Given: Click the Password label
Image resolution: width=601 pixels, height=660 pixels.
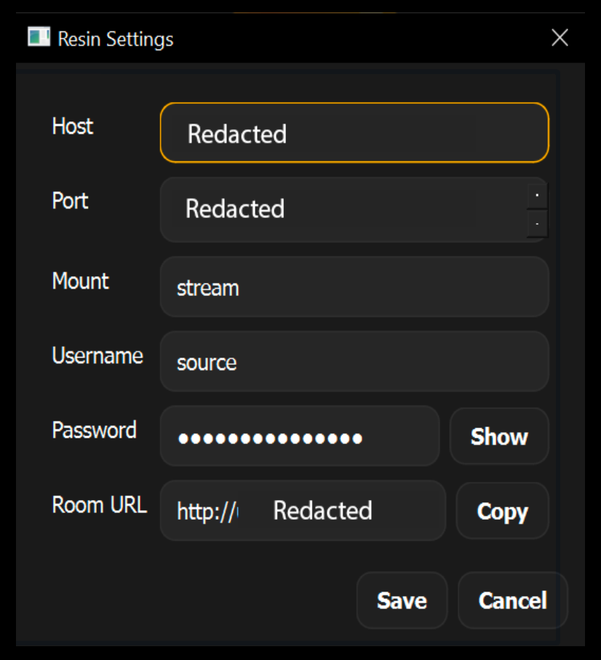Looking at the screenshot, I should point(95,430).
